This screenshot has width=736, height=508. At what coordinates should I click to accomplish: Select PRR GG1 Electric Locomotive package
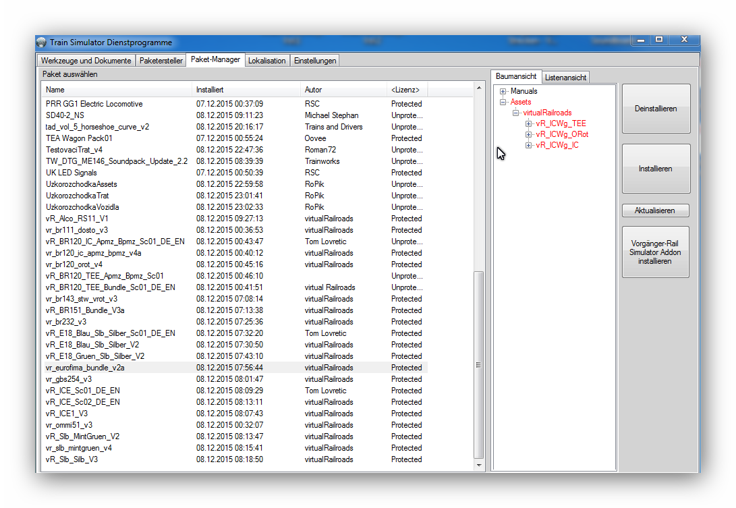coord(235,104)
